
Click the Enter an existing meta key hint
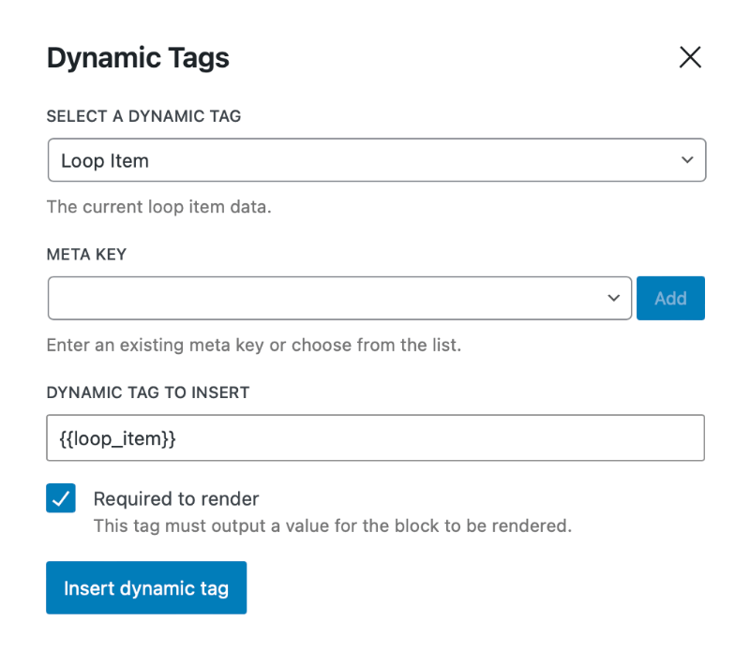[x=254, y=345]
